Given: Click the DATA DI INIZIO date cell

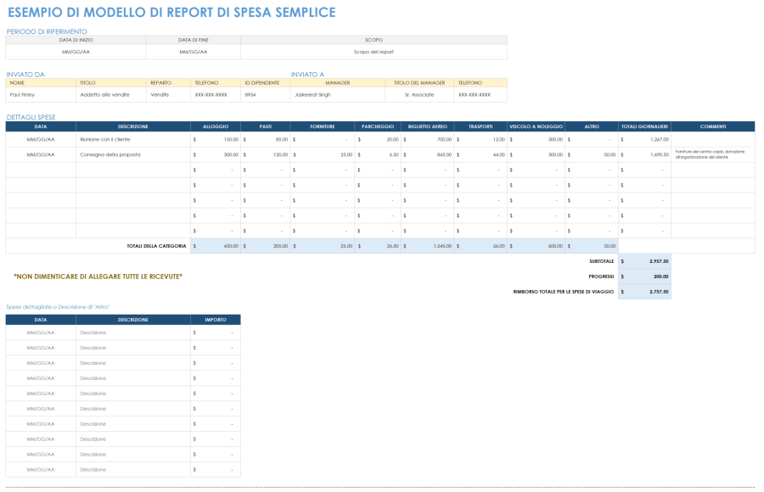Looking at the screenshot, I should [77, 50].
